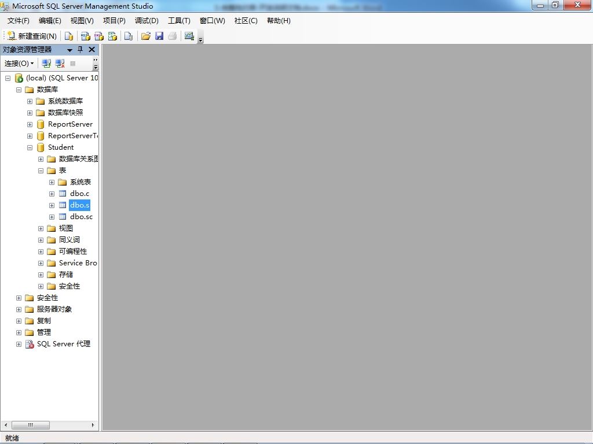Click the Disconnect server icon
This screenshot has width=593, height=444.
coord(60,64)
